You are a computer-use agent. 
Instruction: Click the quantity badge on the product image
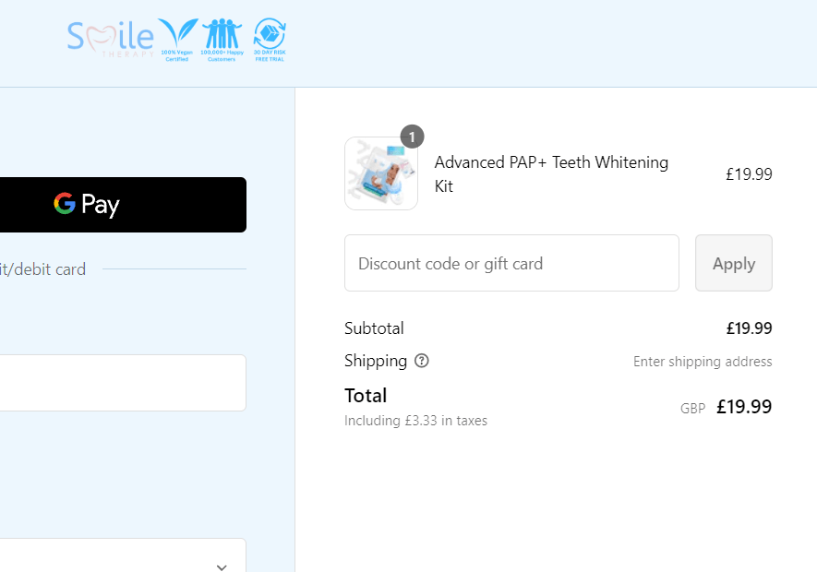pyautogui.click(x=412, y=137)
